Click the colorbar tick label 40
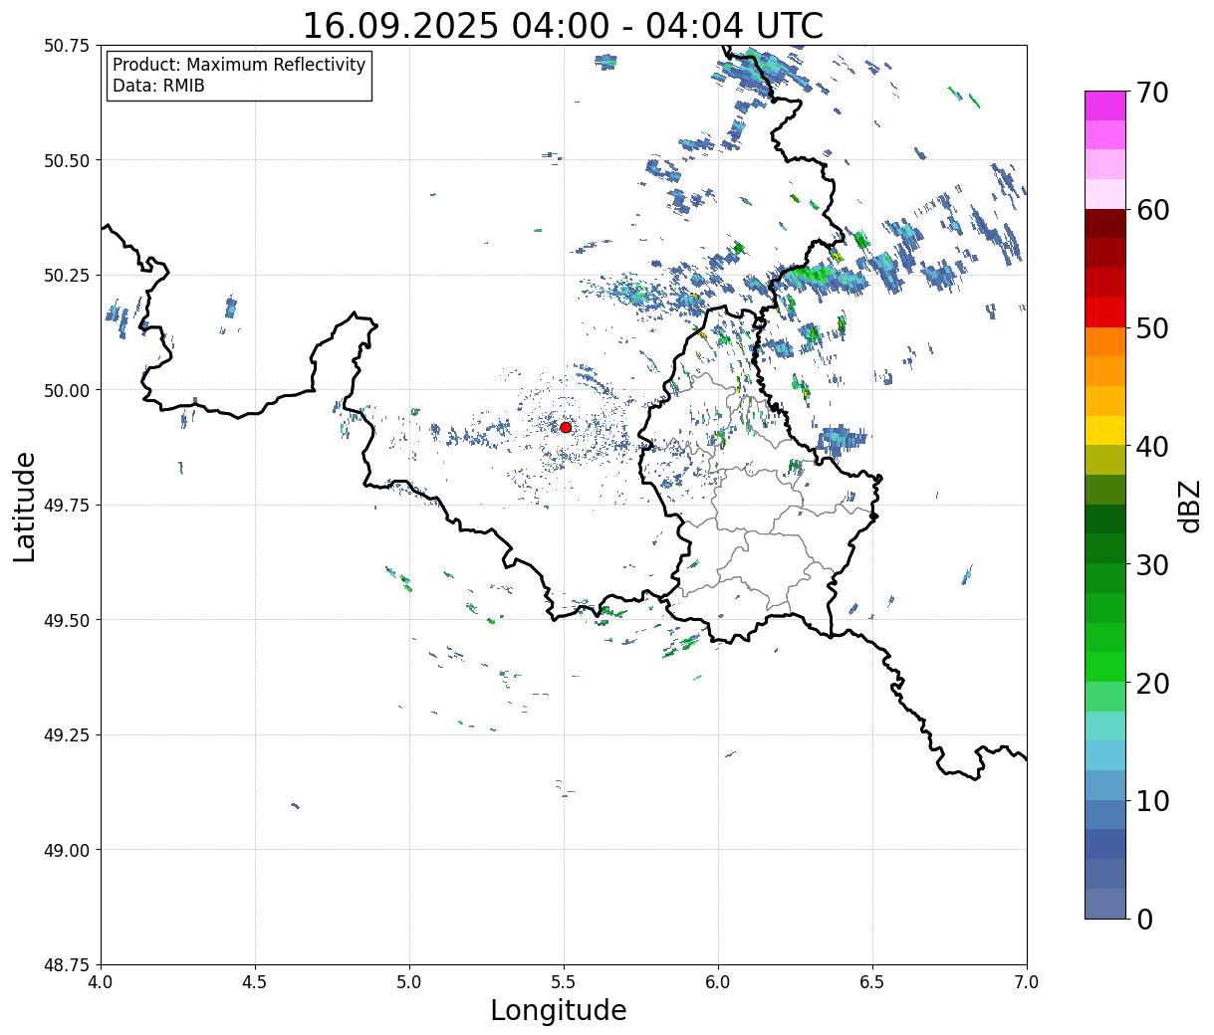1214x1035 pixels. (x=1153, y=447)
